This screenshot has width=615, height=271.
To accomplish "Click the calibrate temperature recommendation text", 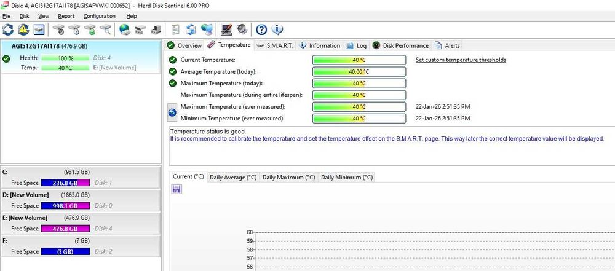I will point(387,139).
